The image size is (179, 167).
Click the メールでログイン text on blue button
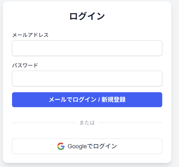click(72, 100)
